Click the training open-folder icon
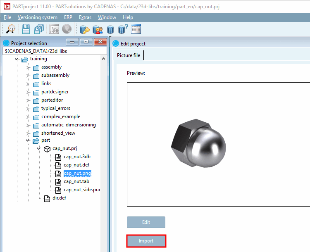The width and height of the screenshot is (310, 252). pos(25,59)
